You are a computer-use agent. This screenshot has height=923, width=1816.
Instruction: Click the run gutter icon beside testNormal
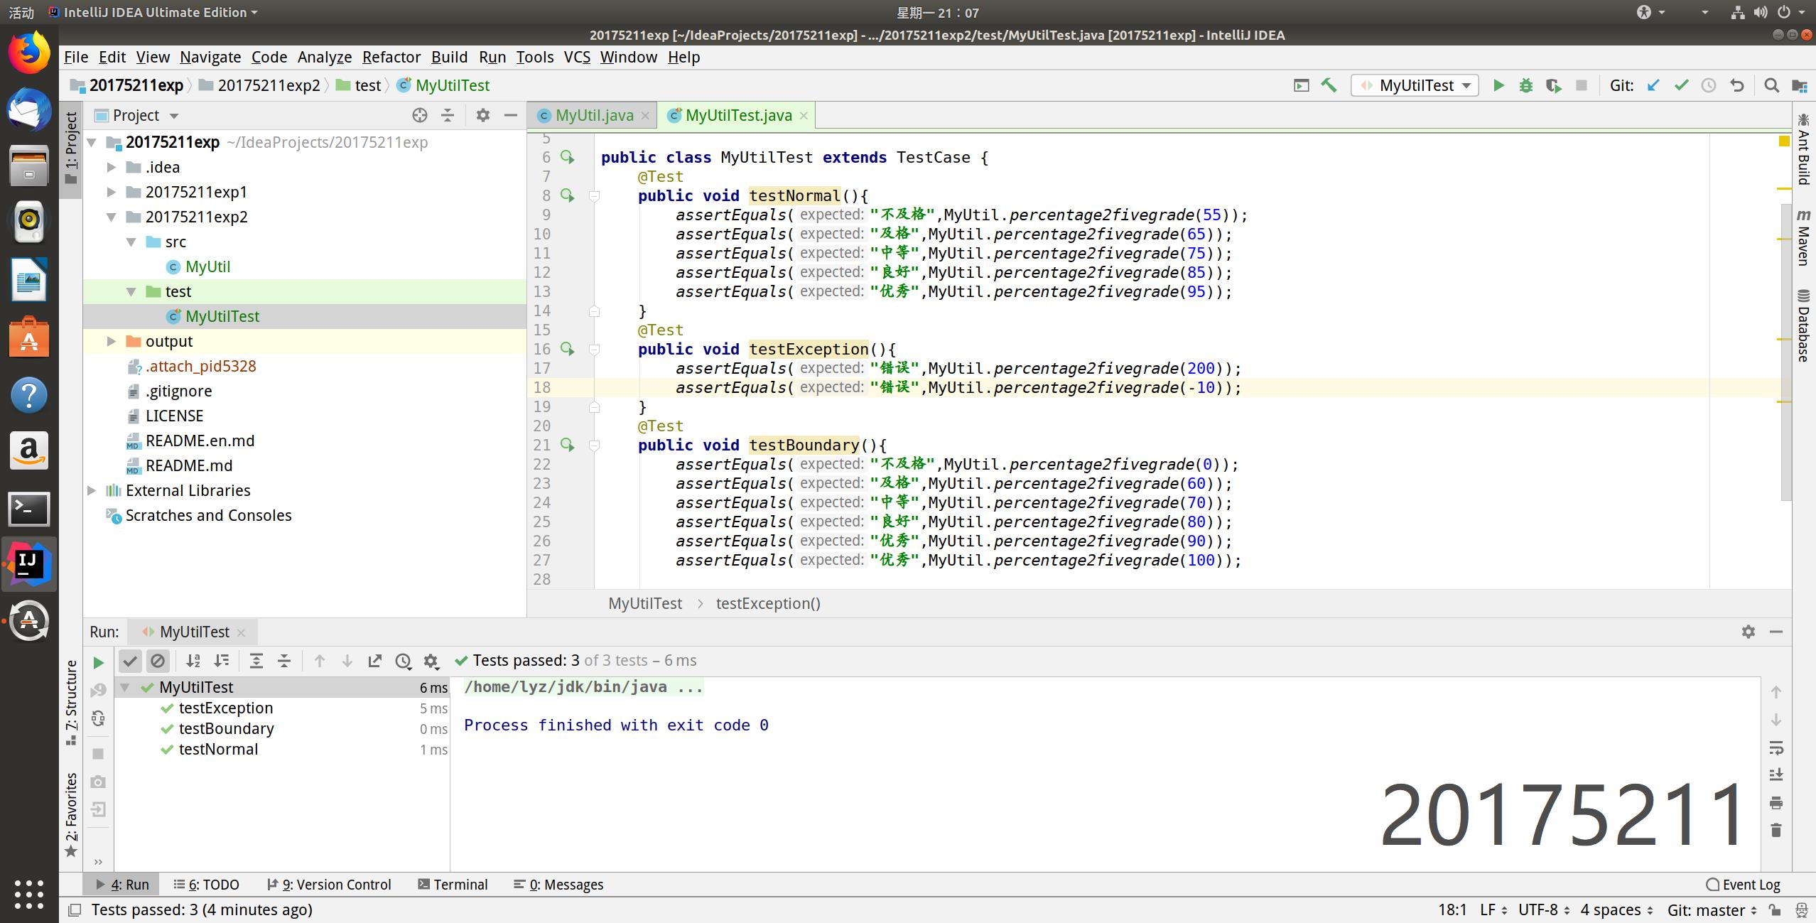(x=567, y=195)
